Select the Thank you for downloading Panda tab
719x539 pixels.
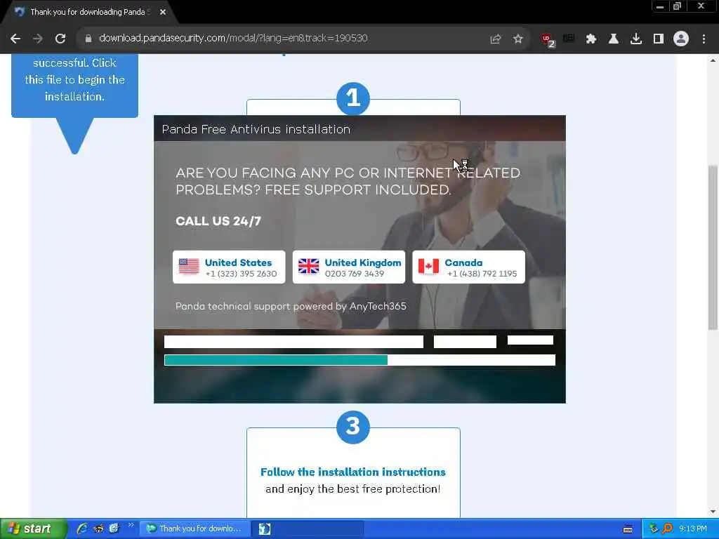click(x=89, y=12)
